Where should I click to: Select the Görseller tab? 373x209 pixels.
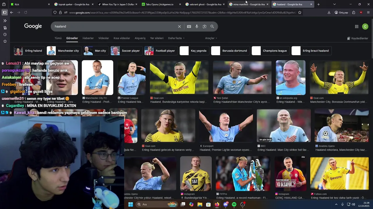(x=72, y=38)
